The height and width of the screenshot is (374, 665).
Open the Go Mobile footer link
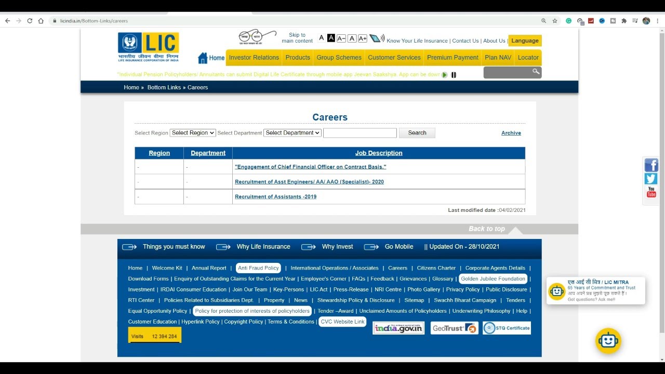tap(399, 247)
